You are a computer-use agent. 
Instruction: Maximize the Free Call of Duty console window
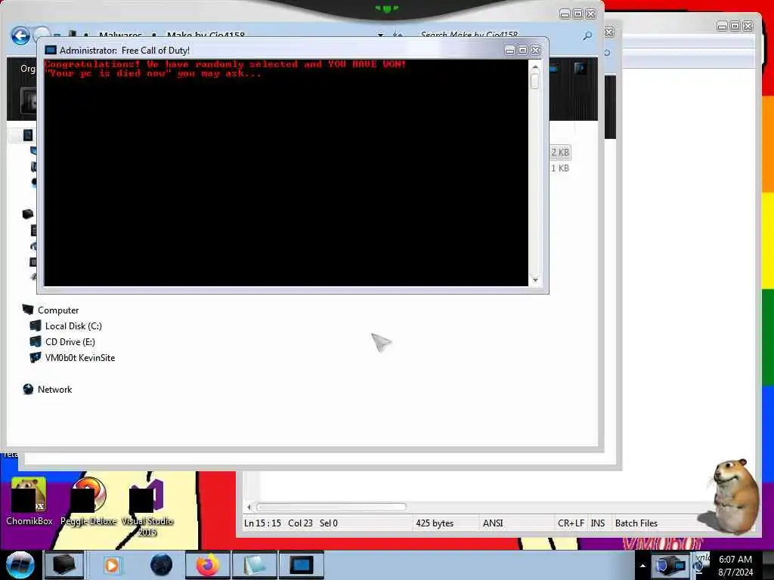pyautogui.click(x=523, y=51)
